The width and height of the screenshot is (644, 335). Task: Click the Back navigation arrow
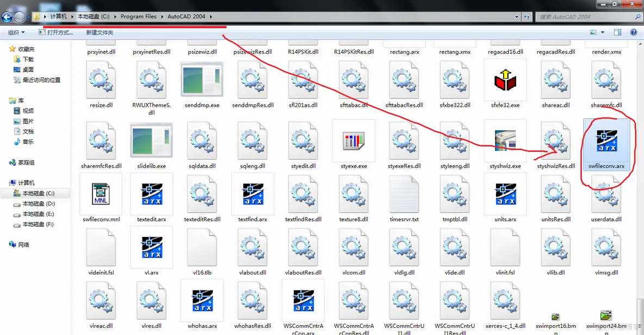coord(7,17)
